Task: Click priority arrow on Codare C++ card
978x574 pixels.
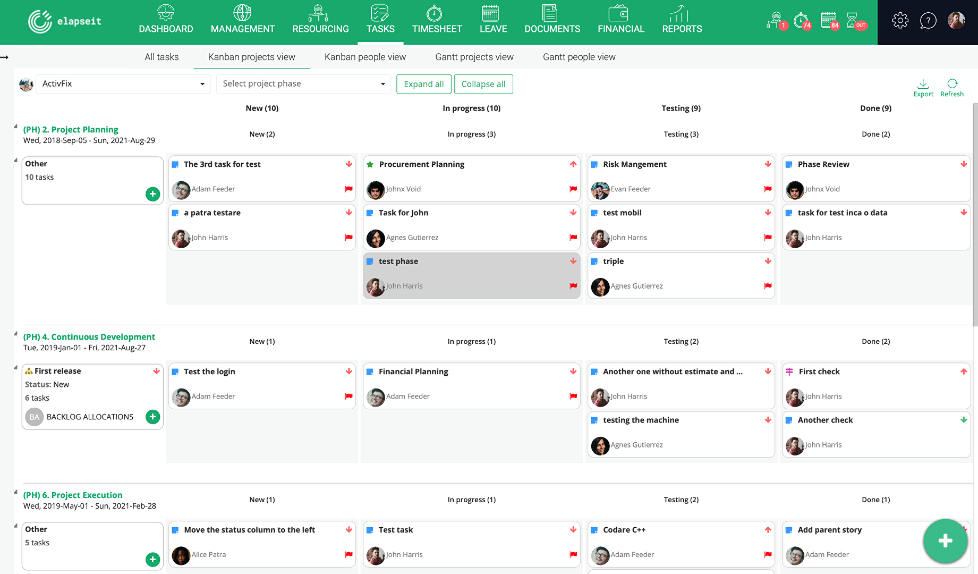Action: click(x=768, y=530)
